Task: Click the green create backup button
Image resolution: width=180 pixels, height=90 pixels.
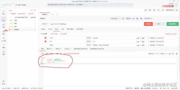Action: pos(173,24)
